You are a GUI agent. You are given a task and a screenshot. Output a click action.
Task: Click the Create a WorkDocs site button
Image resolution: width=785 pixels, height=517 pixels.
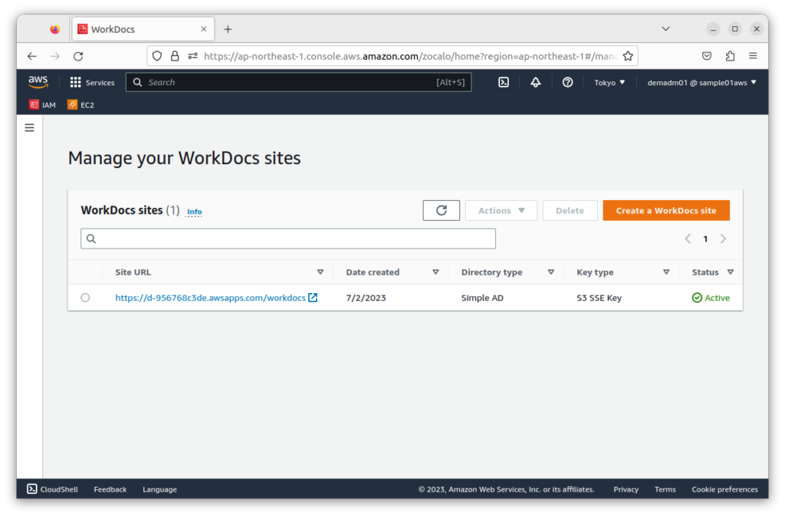[665, 209]
